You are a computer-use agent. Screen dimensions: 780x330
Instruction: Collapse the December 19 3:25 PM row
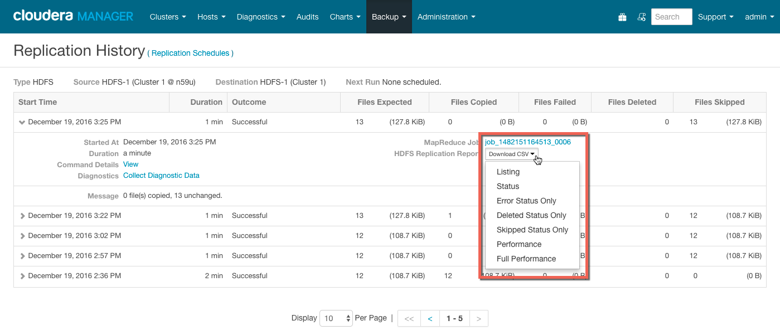tap(22, 122)
